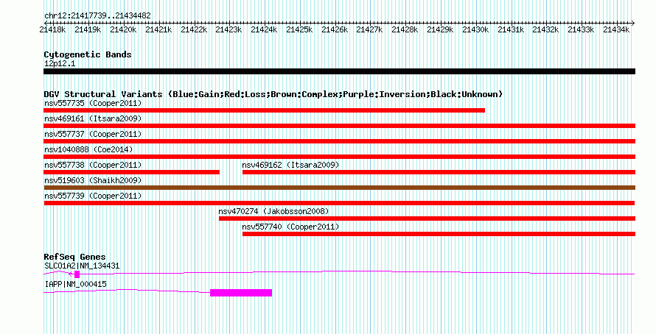Viewport: 656px width, 334px height.
Task: Open variant nsv469161 (Itsara2009) label
Action: pyautogui.click(x=93, y=119)
